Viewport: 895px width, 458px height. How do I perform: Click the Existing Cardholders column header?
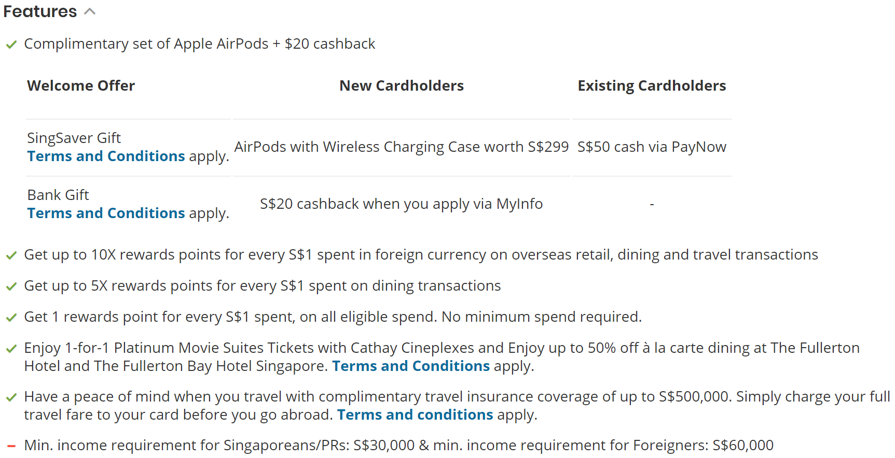point(652,85)
